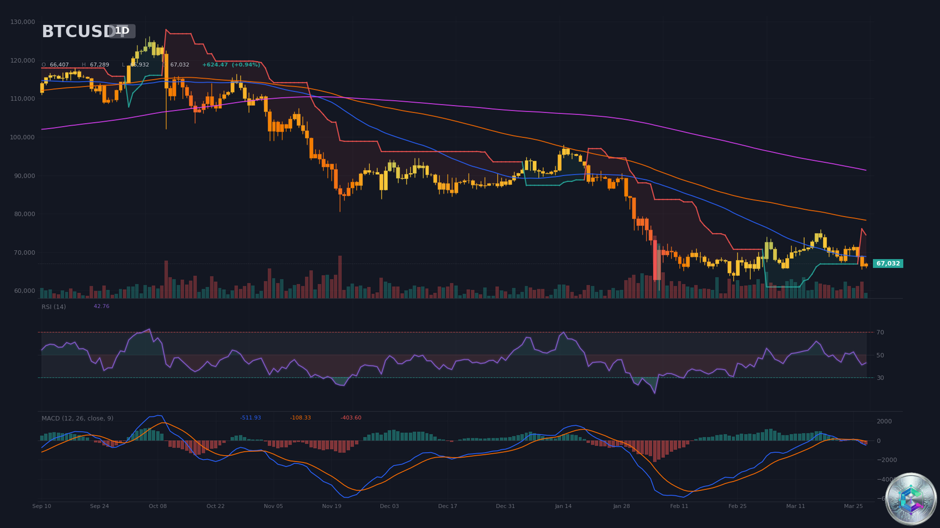The height and width of the screenshot is (528, 940).
Task: Select the RSI (14) indicator label
Action: click(x=53, y=306)
